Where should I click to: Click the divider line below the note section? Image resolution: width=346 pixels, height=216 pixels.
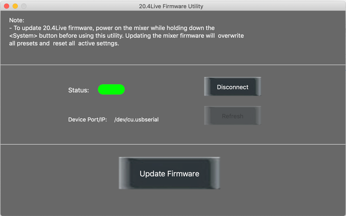(x=173, y=65)
